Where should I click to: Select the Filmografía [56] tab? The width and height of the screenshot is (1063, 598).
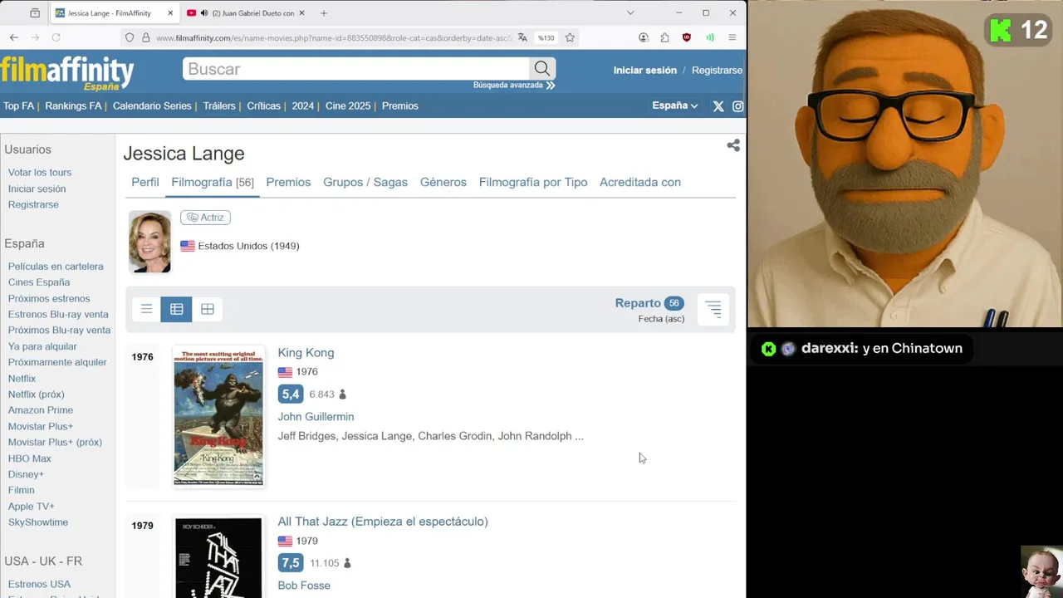(213, 182)
